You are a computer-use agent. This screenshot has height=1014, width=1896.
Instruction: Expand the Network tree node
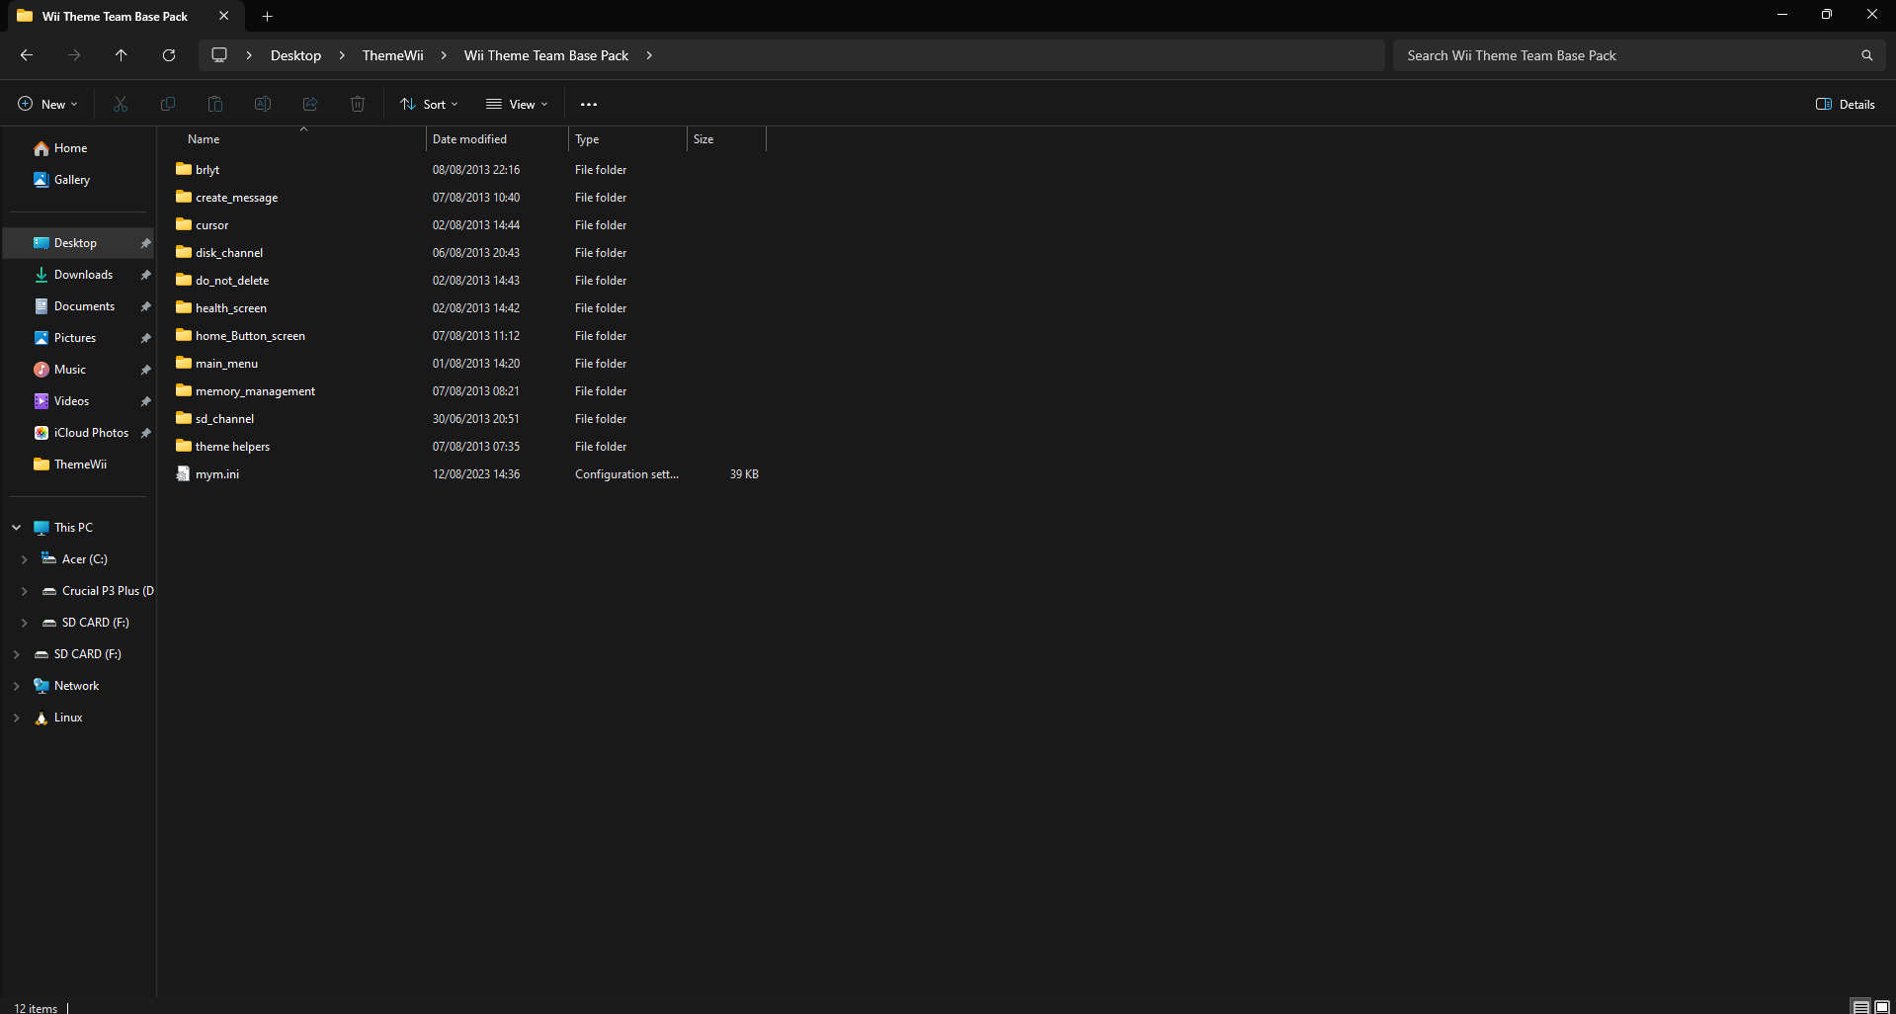16,686
